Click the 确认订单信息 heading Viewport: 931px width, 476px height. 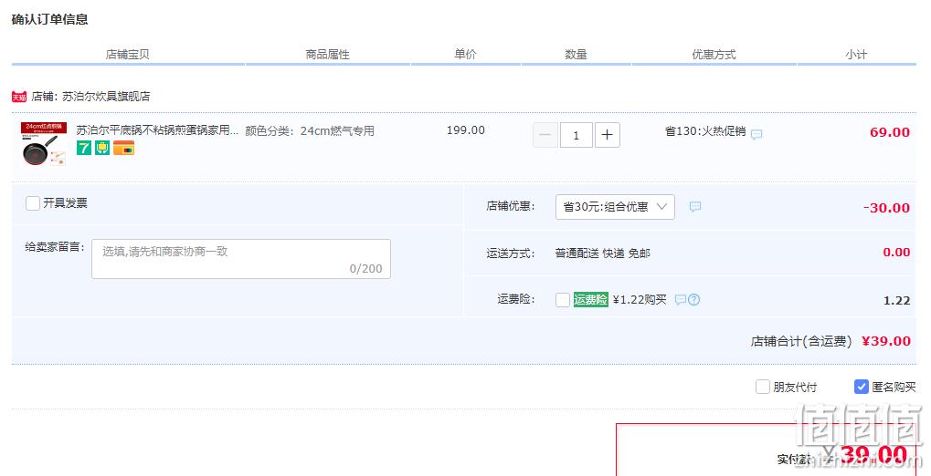point(50,19)
